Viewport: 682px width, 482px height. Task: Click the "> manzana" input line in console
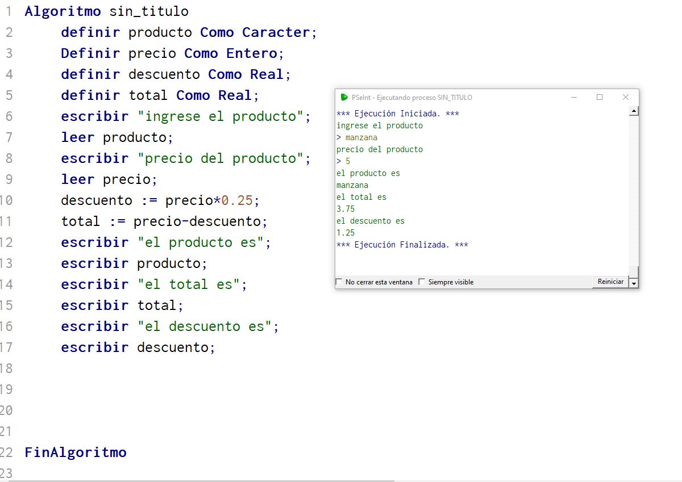(x=357, y=137)
